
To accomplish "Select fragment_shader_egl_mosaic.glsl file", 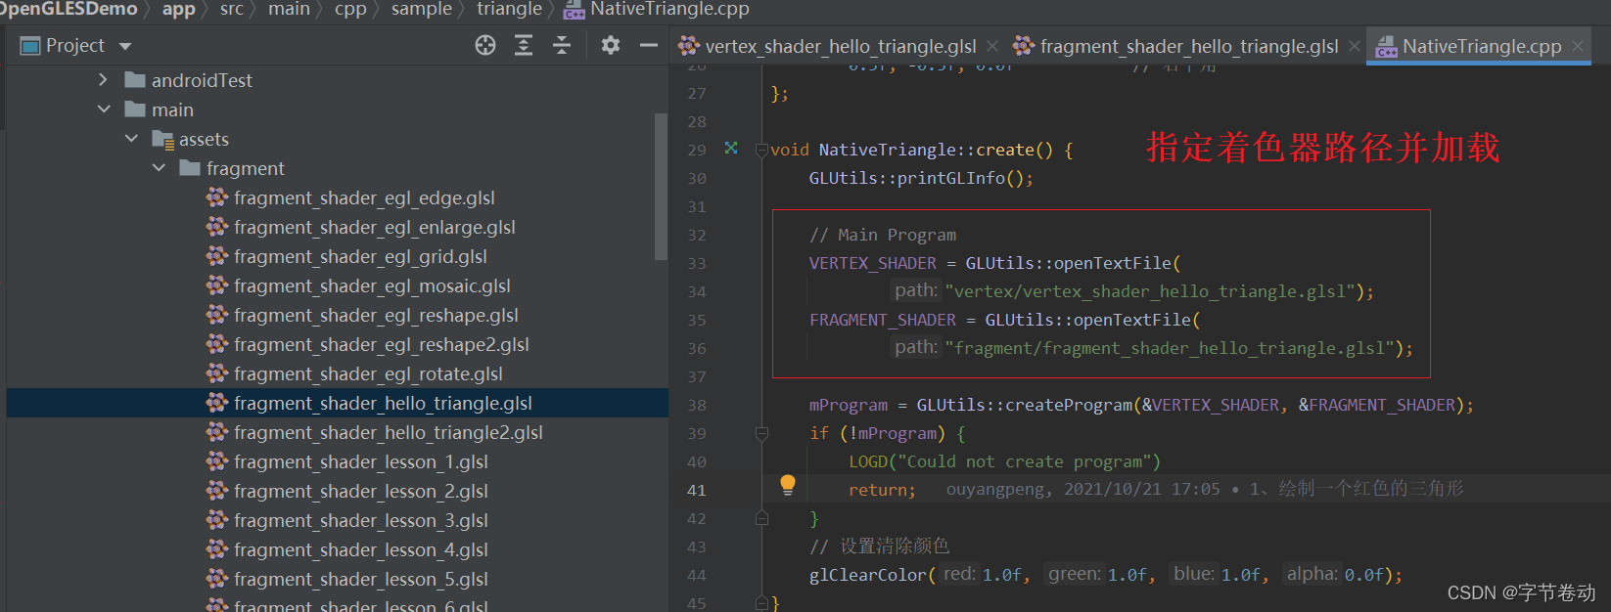I will point(372,285).
